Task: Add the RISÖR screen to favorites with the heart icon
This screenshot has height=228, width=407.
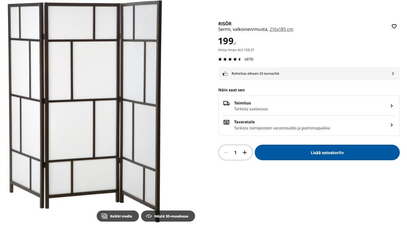Action: 394,26
